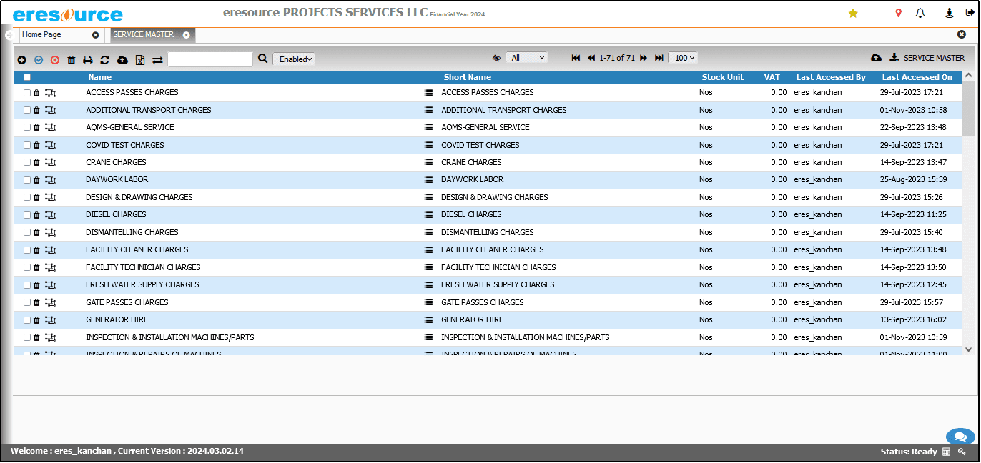Click the print icon in toolbar

[x=88, y=60]
